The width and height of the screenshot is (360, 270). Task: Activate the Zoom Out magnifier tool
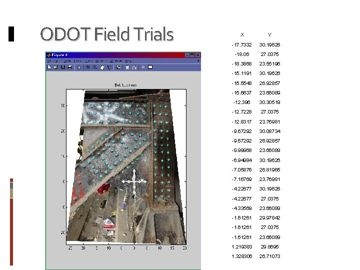[x=95, y=67]
